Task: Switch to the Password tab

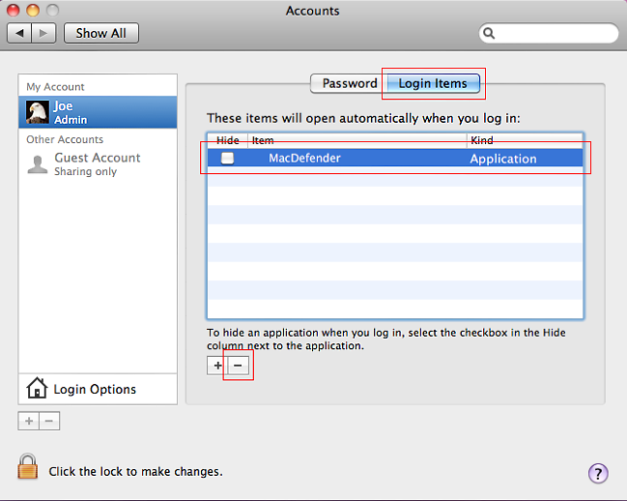Action: [349, 83]
